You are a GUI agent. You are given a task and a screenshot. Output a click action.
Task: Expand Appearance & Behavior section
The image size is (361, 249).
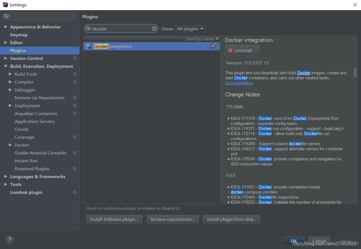click(6, 27)
